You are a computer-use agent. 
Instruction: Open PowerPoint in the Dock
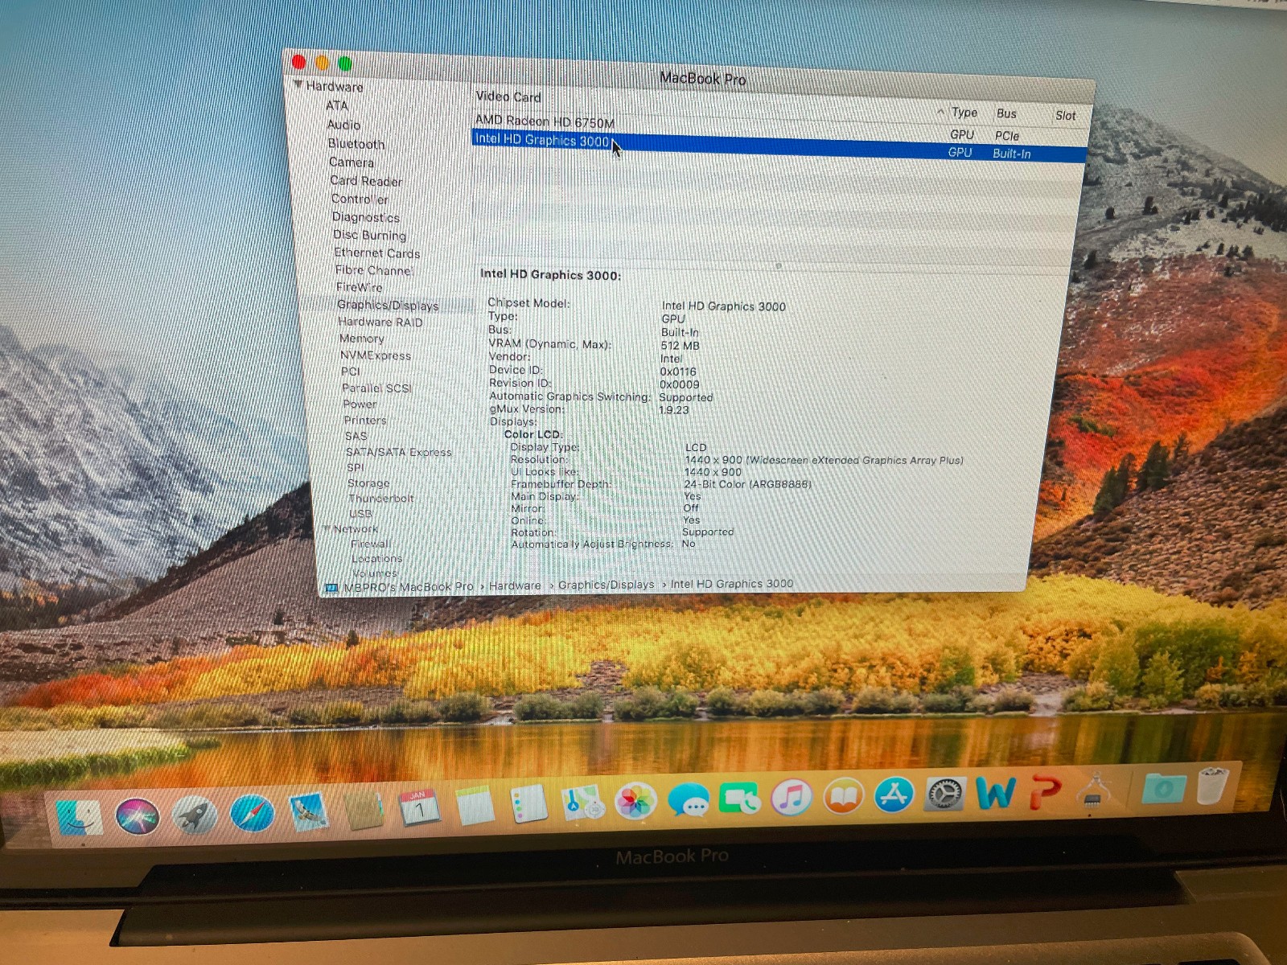pyautogui.click(x=1046, y=791)
